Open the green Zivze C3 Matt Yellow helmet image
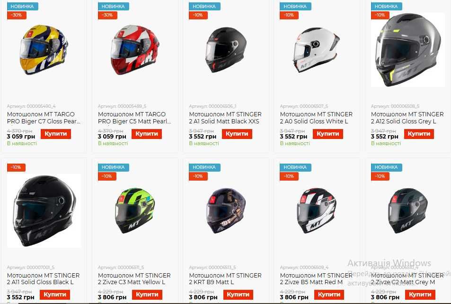 tap(134, 211)
